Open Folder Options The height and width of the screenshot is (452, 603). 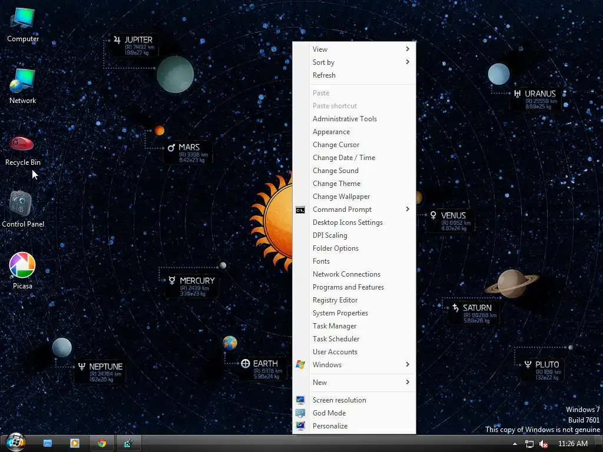pyautogui.click(x=354, y=248)
